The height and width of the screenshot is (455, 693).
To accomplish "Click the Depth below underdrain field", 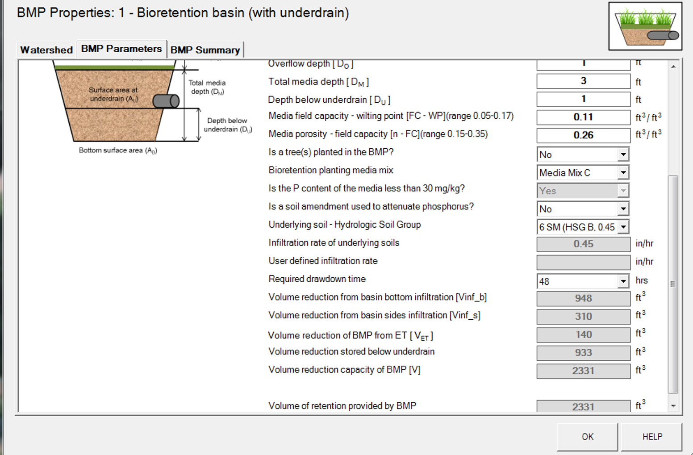I will pos(583,99).
